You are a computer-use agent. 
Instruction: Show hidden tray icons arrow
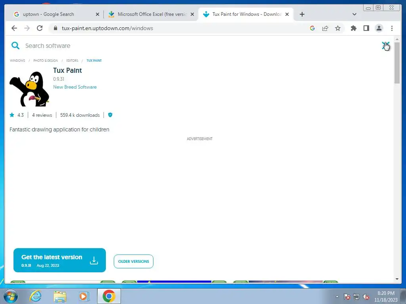[337, 296]
